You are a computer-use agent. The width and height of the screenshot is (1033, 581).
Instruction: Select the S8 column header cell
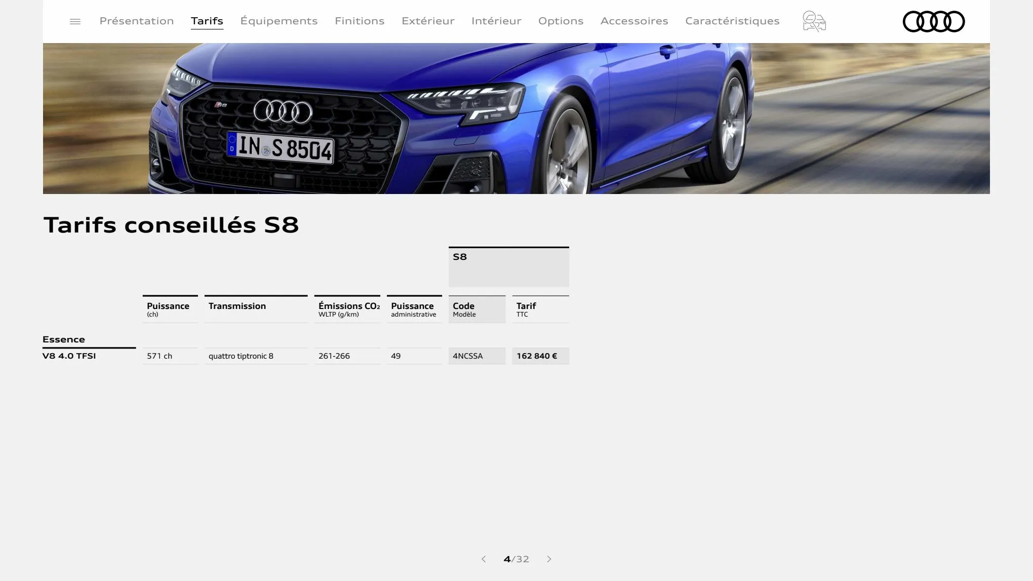(x=509, y=266)
